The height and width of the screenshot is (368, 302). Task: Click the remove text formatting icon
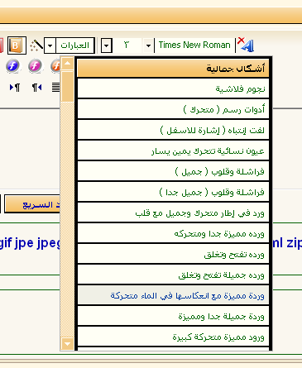246,45
